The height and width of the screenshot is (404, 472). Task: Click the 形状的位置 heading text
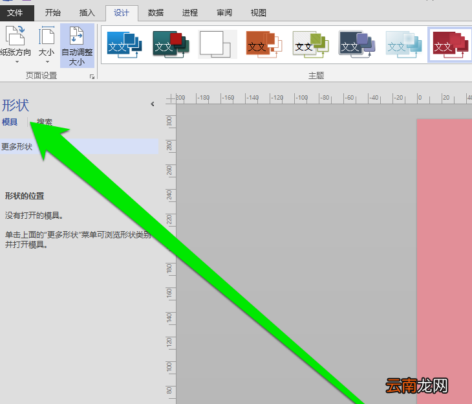point(25,196)
